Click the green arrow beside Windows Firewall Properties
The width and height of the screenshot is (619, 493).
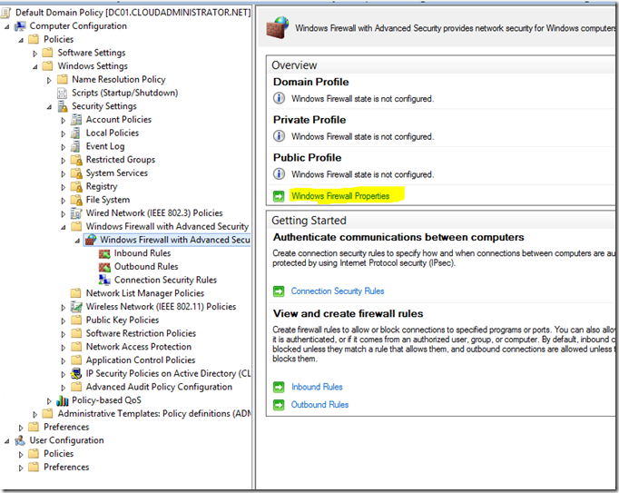[x=279, y=196]
